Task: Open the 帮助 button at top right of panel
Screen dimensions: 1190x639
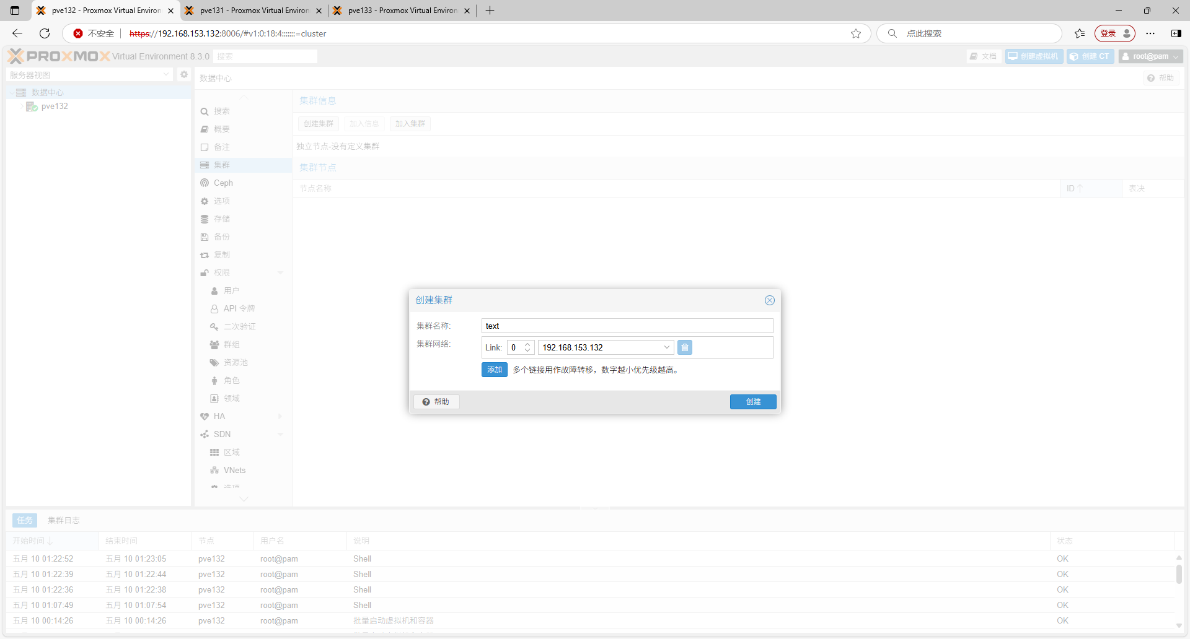Action: tap(1161, 78)
